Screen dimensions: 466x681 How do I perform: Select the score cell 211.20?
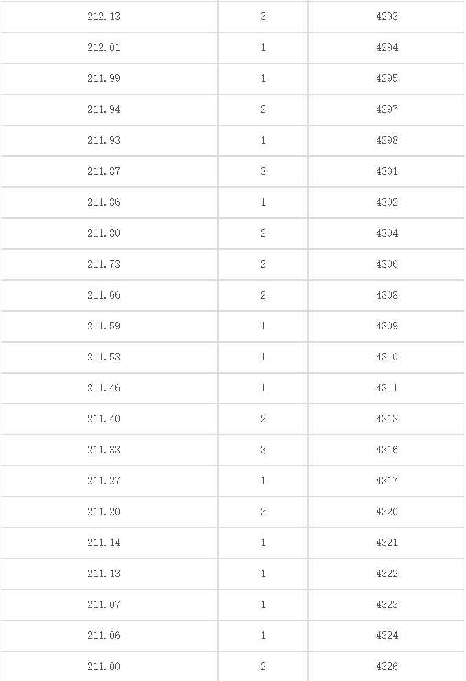tap(104, 512)
